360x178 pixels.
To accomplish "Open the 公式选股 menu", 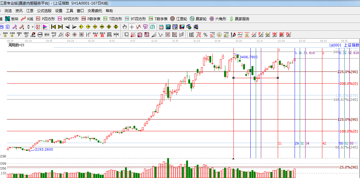I will coord(44,11).
